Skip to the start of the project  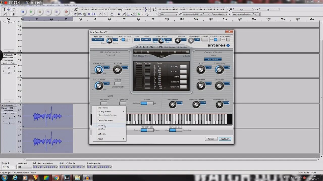[x=48, y=12]
